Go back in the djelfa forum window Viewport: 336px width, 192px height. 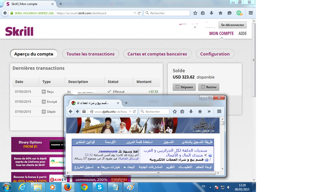click(70, 111)
